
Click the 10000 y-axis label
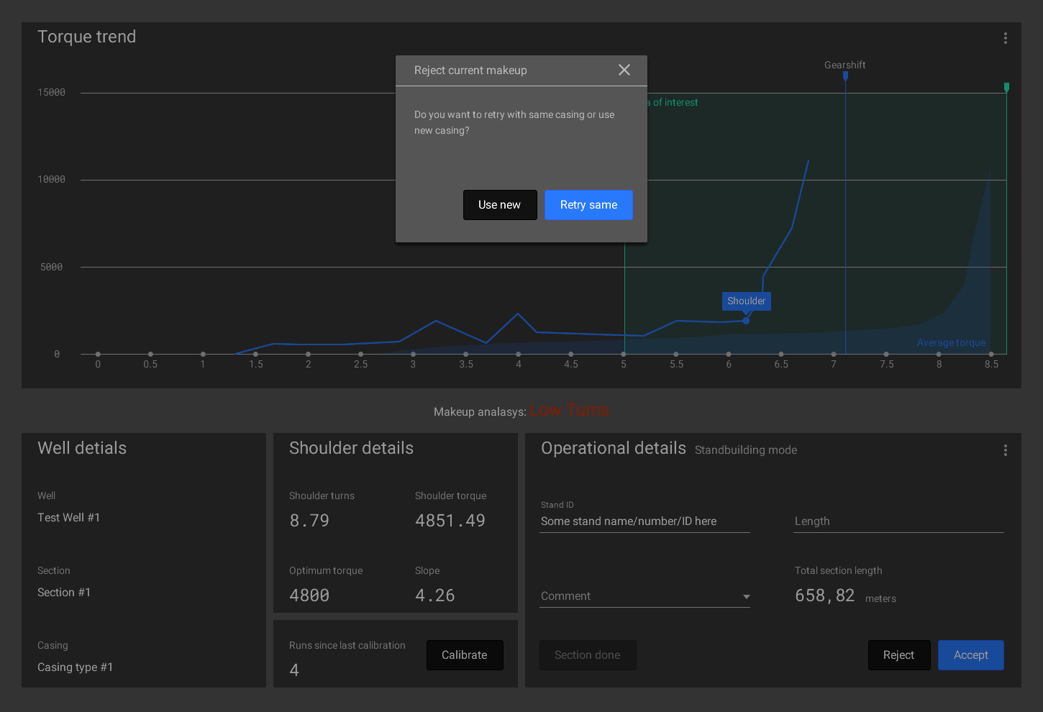click(52, 180)
